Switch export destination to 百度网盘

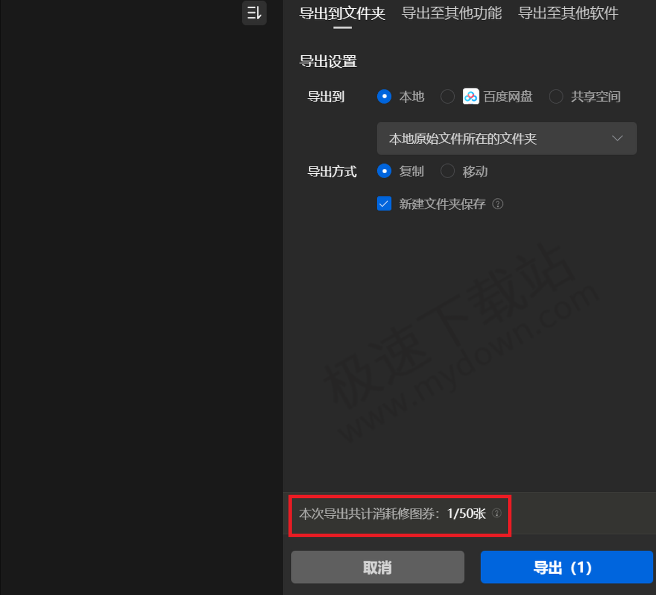(x=447, y=96)
